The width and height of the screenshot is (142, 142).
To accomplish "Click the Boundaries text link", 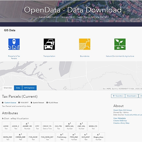I will (x=85, y=56).
